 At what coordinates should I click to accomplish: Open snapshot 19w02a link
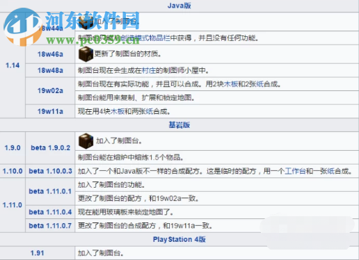point(50,90)
